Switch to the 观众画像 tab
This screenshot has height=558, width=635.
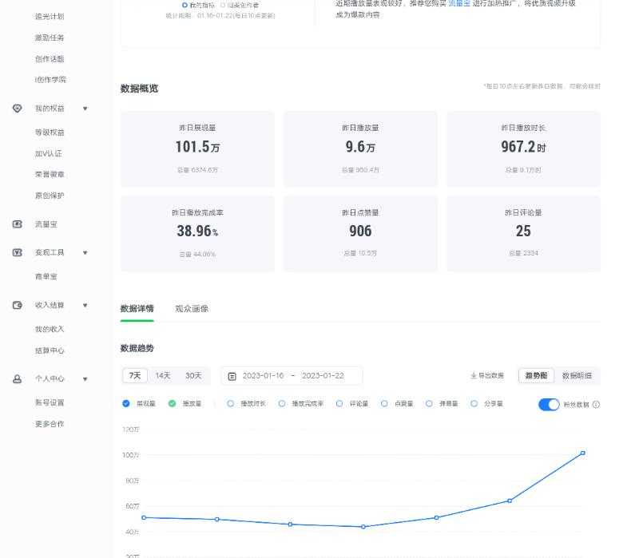point(192,309)
